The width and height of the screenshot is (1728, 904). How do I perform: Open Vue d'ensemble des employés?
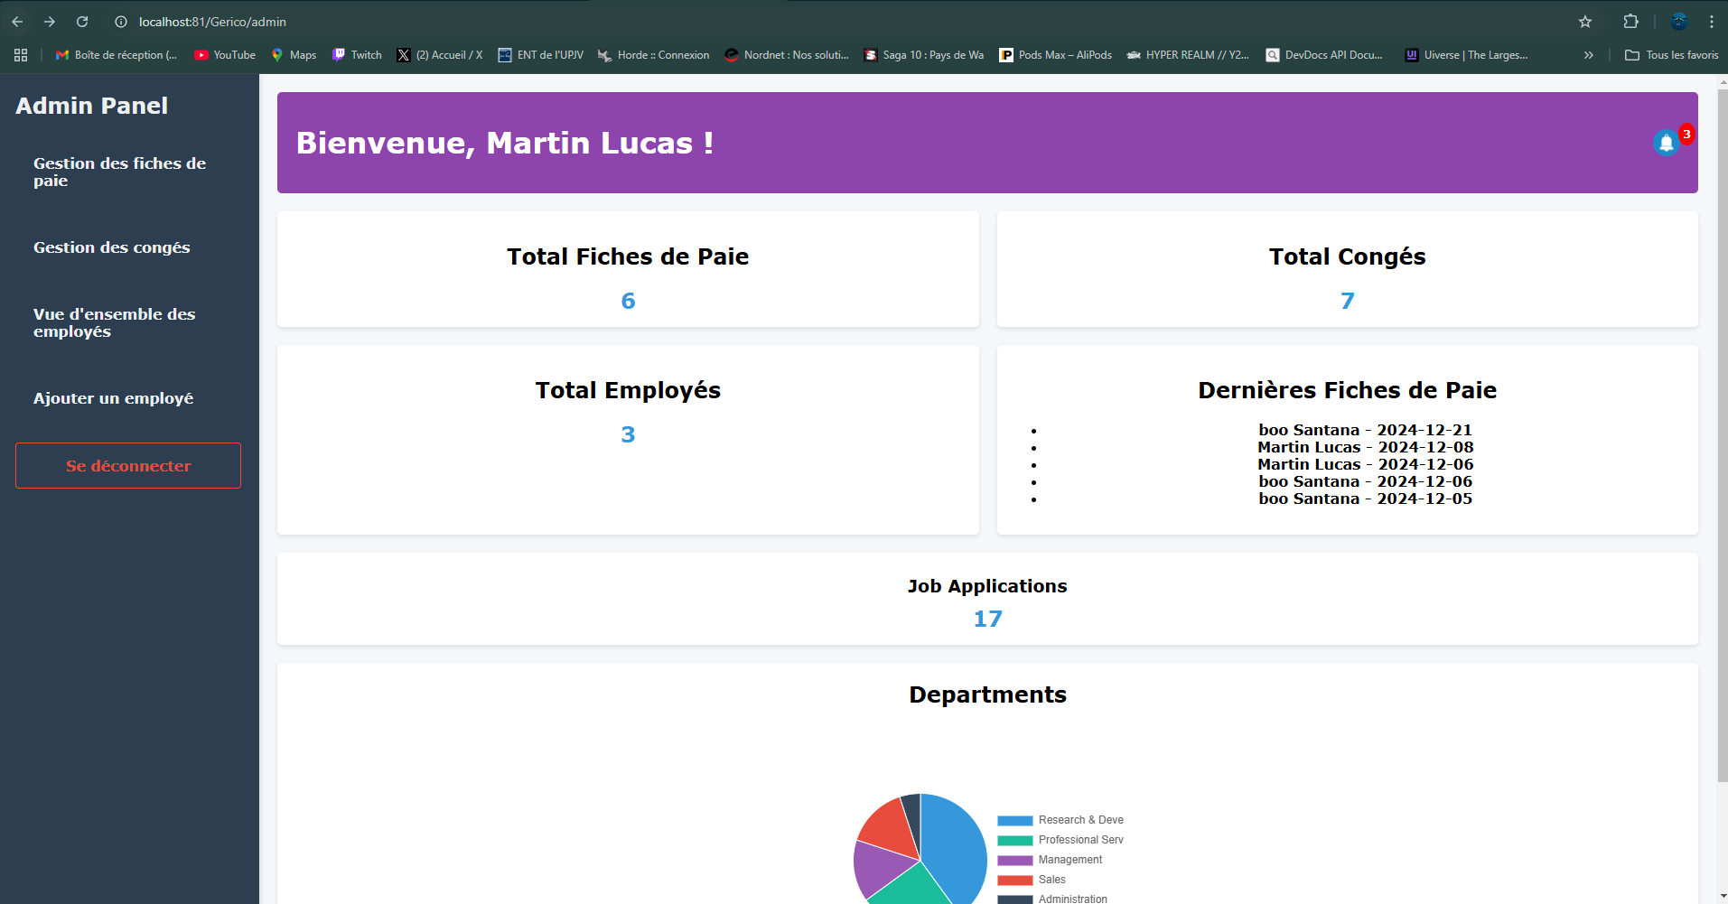pyautogui.click(x=128, y=322)
